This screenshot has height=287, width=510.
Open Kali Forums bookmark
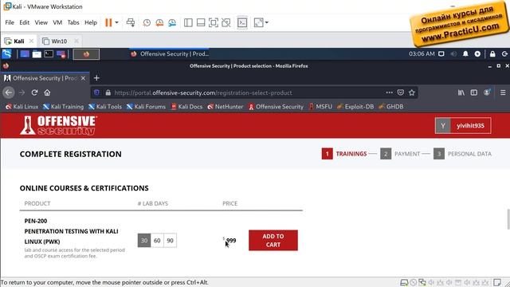click(146, 106)
